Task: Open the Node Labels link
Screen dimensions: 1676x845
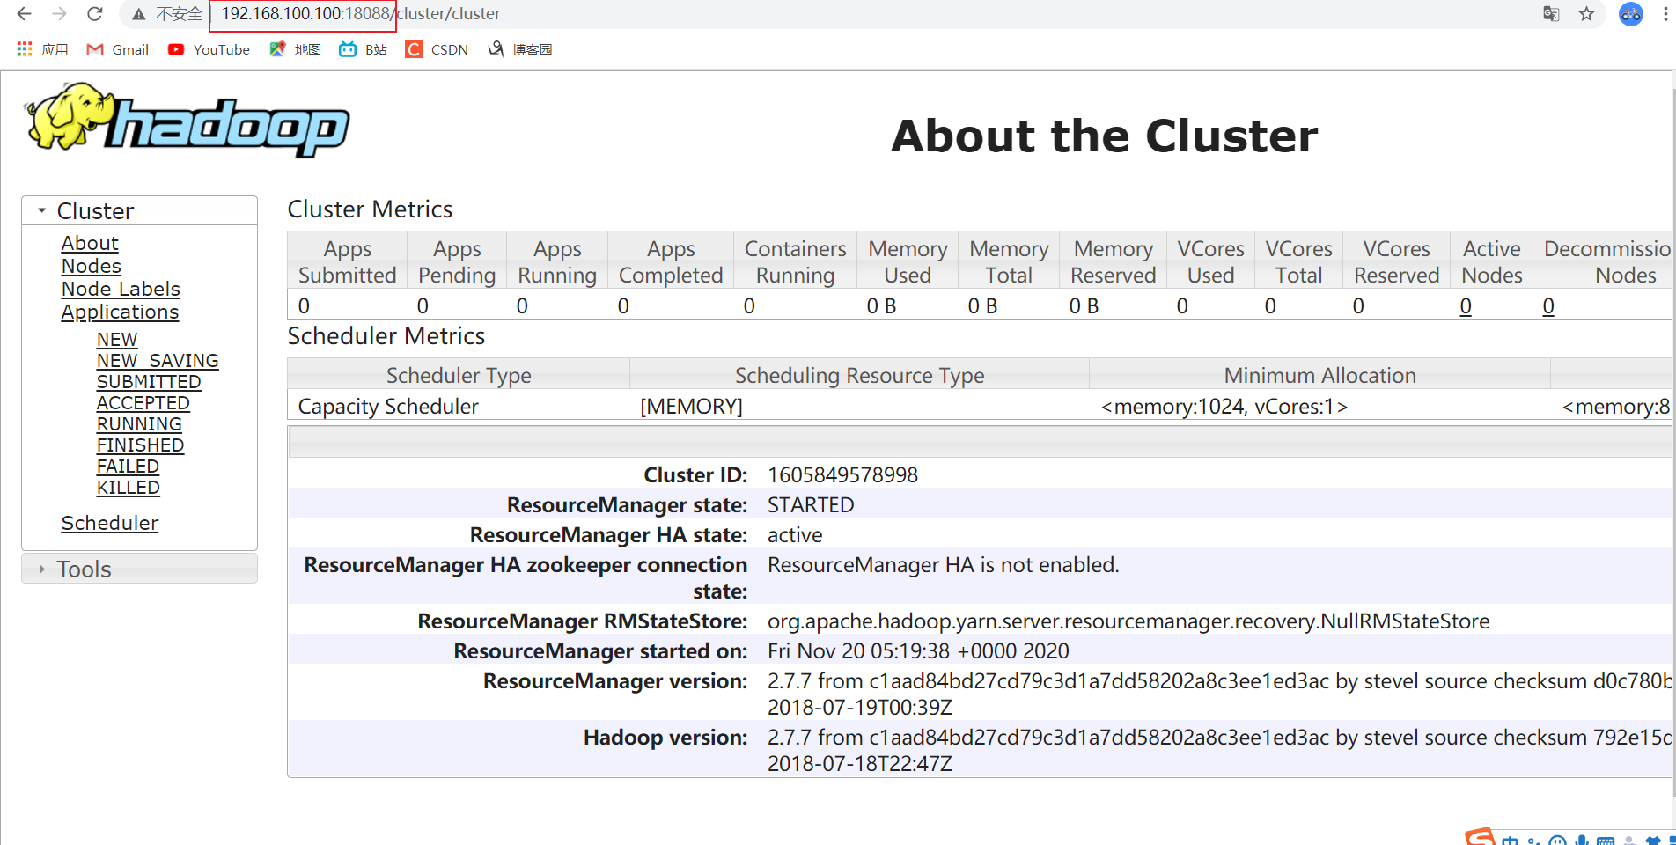Action: point(121,289)
